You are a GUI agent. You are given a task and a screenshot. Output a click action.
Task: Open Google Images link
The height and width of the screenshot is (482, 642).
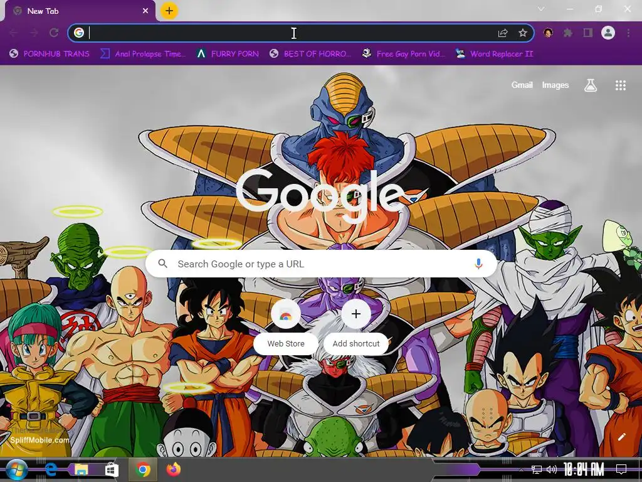555,85
